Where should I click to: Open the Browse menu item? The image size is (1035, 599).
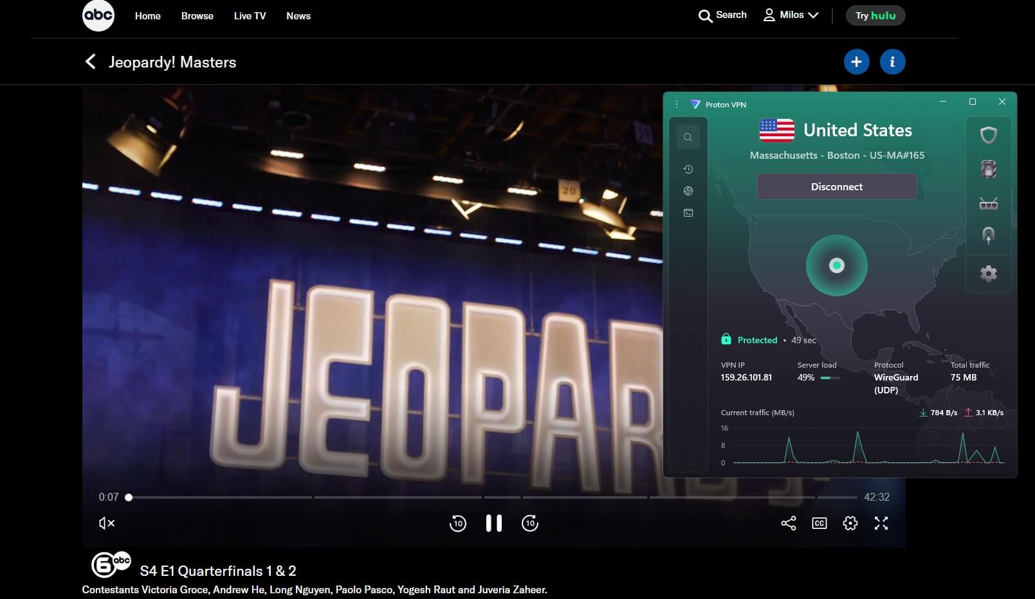(x=197, y=16)
